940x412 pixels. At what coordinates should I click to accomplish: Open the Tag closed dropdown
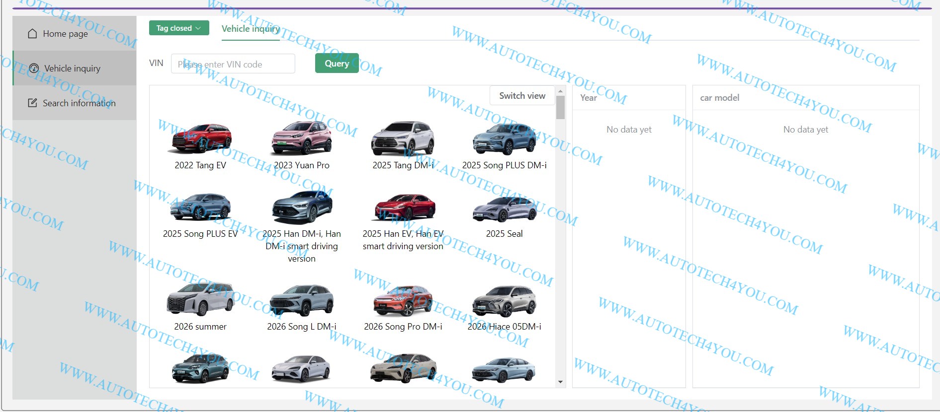click(179, 28)
